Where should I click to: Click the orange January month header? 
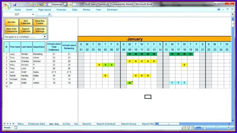pos(154,39)
